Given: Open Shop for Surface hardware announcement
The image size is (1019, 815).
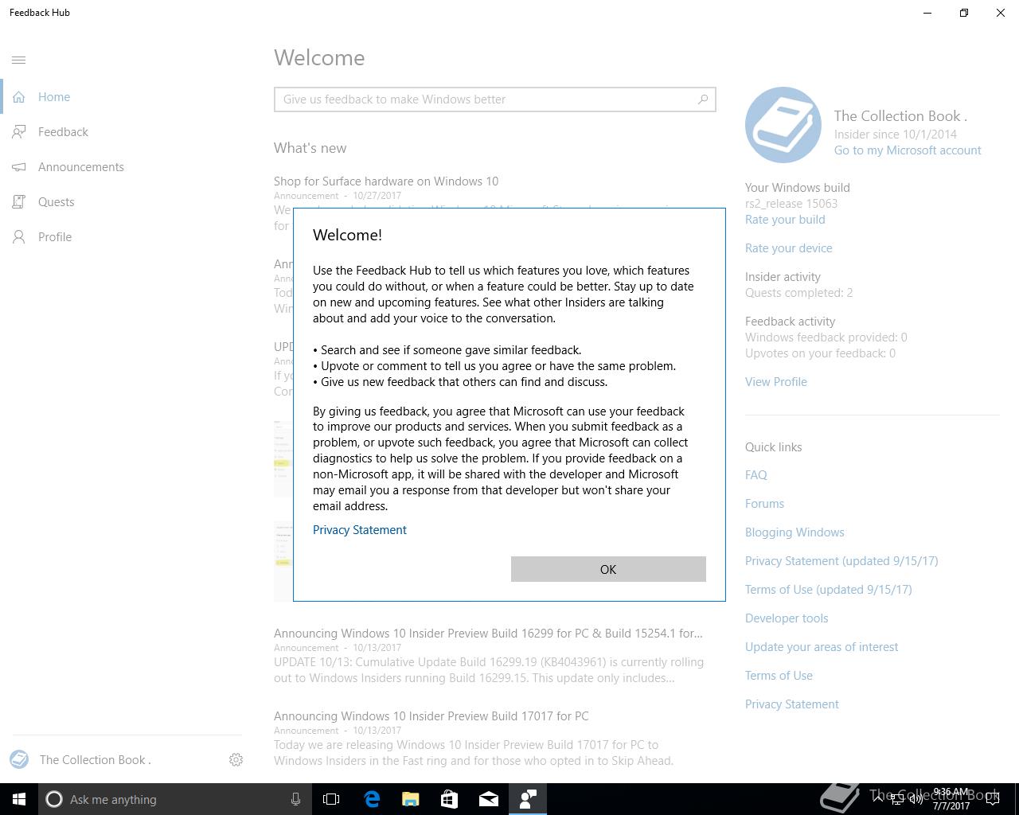Looking at the screenshot, I should [386, 181].
